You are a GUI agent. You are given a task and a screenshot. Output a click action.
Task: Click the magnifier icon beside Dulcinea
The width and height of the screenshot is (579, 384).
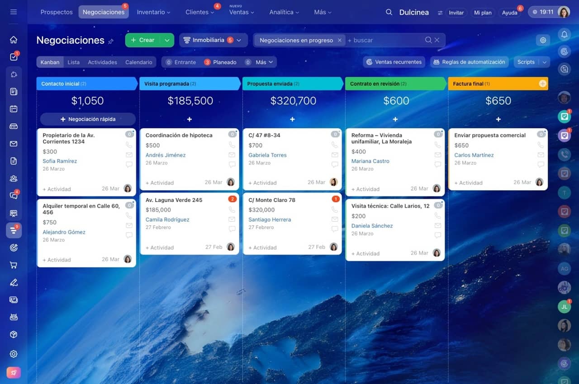tap(389, 12)
